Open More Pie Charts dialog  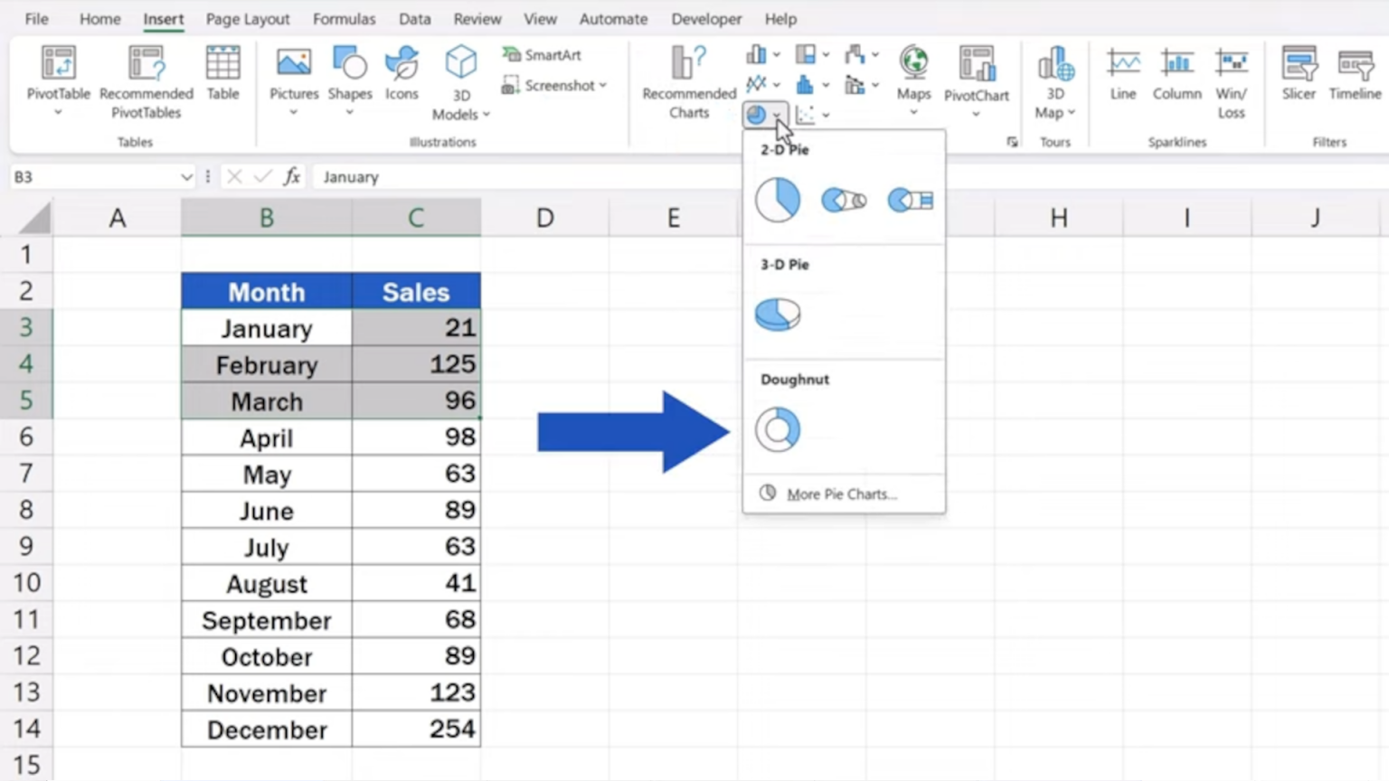[x=841, y=494]
